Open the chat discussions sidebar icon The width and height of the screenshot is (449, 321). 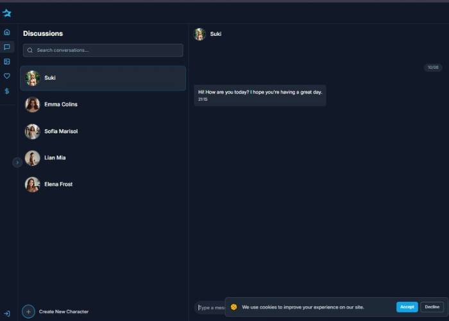coord(7,47)
